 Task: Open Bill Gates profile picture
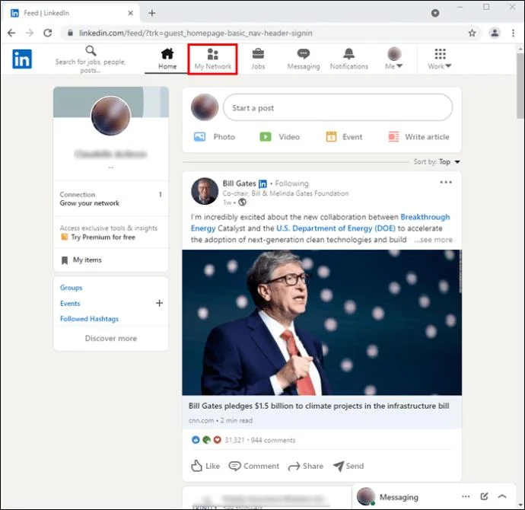pos(205,191)
